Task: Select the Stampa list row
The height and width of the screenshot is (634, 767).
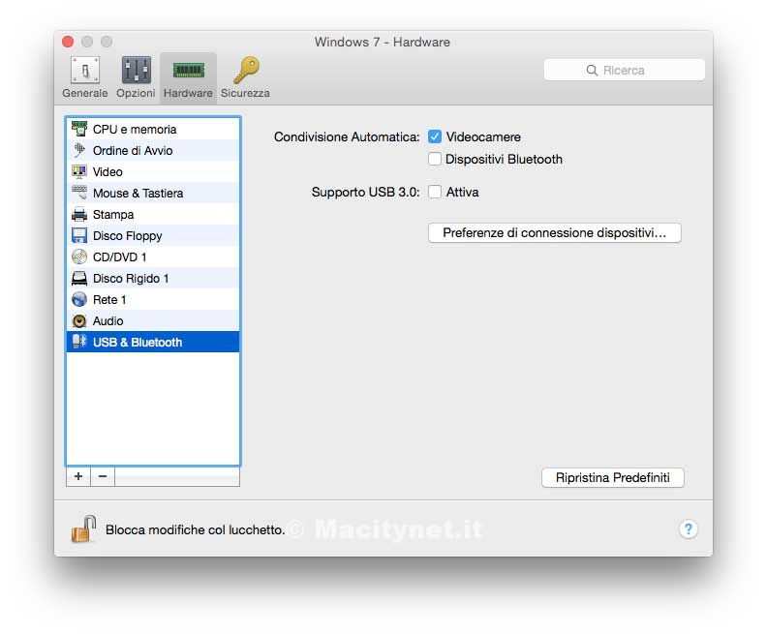Action: pyautogui.click(x=153, y=214)
